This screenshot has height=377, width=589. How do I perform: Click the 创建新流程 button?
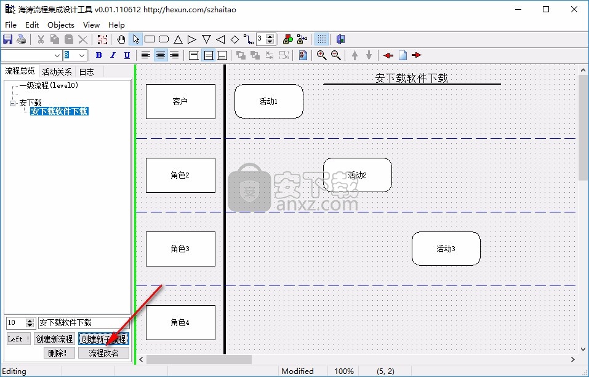(54, 339)
